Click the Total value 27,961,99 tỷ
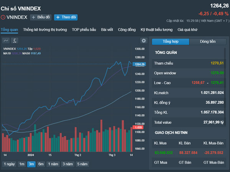The height and width of the screenshot is (172, 230). tap(214, 122)
